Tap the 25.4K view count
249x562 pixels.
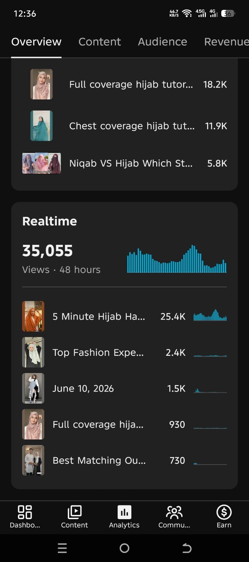click(x=173, y=316)
